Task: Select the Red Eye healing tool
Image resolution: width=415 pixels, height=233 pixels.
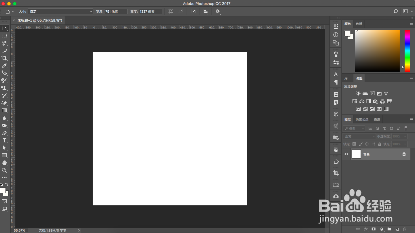Action: point(4,73)
